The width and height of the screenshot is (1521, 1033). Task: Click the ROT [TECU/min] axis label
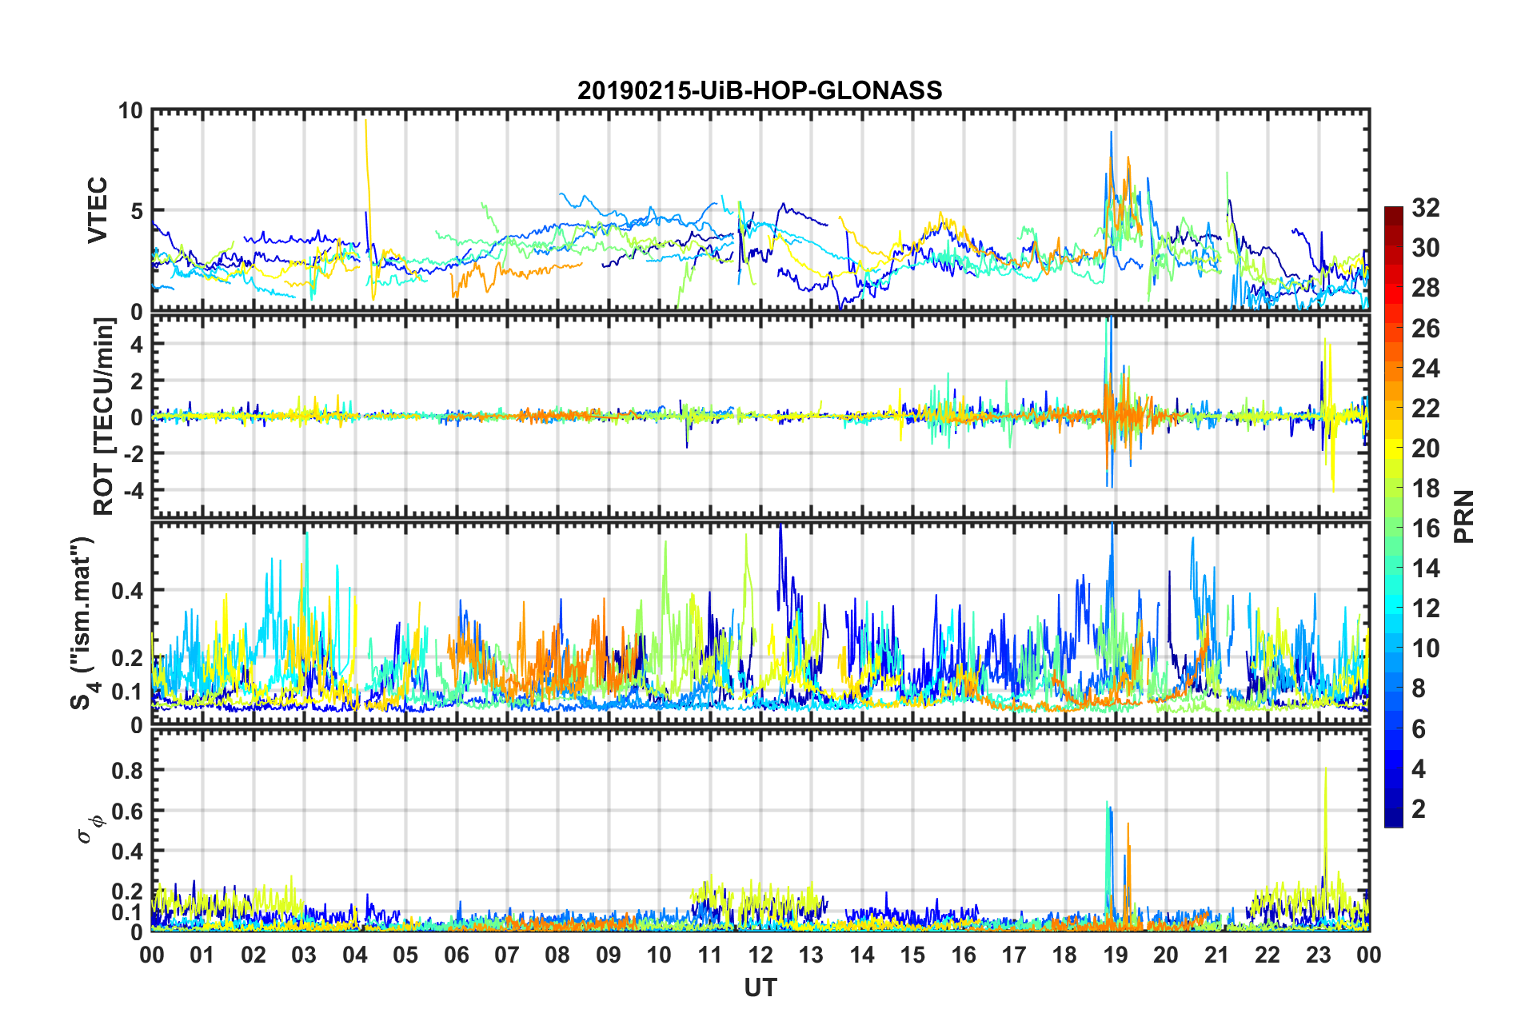[105, 417]
